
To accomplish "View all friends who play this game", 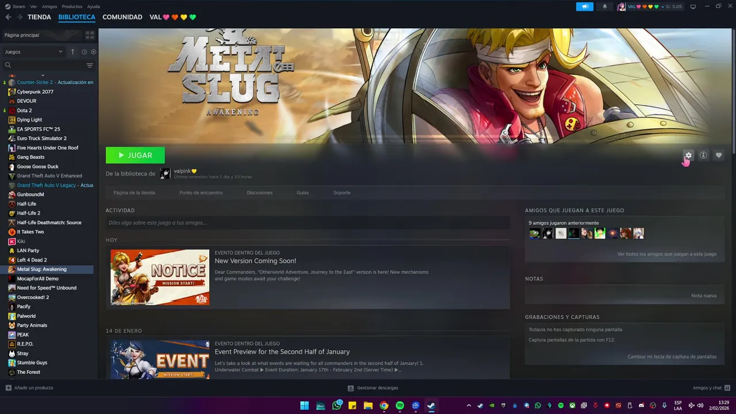I will point(667,254).
